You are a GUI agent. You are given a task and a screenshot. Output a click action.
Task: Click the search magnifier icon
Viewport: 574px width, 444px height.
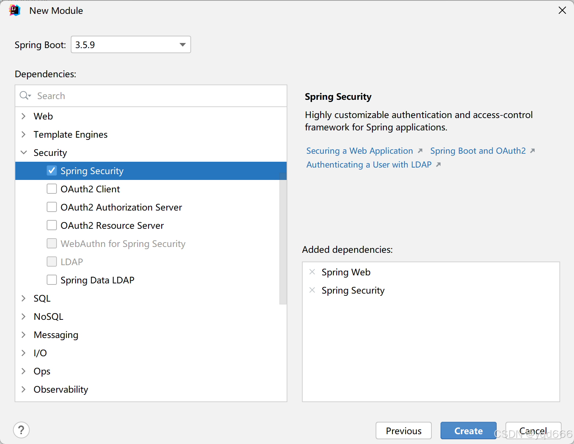coord(25,95)
